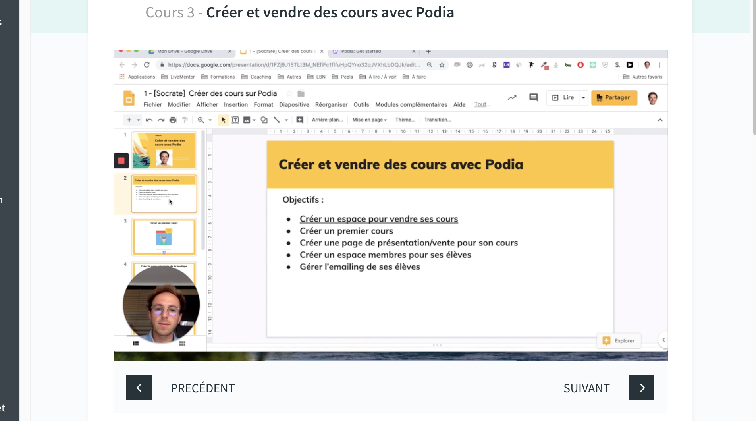Open the Mise en page dropdown

click(x=370, y=120)
